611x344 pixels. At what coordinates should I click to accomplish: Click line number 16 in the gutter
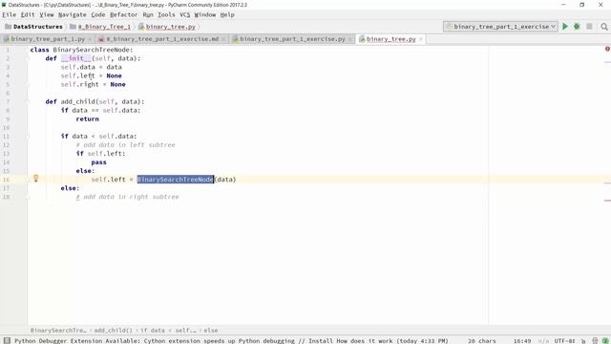(x=7, y=180)
